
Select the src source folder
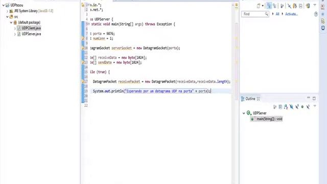click(x=16, y=17)
